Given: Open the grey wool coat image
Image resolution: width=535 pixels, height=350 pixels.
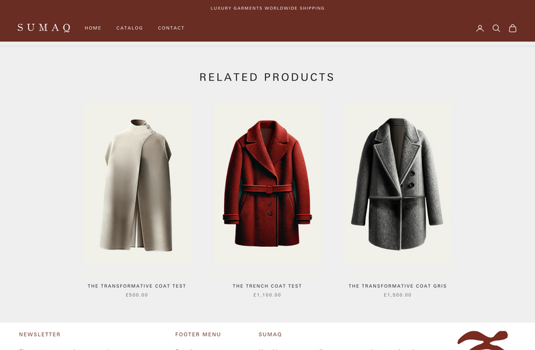Looking at the screenshot, I should click(397, 184).
